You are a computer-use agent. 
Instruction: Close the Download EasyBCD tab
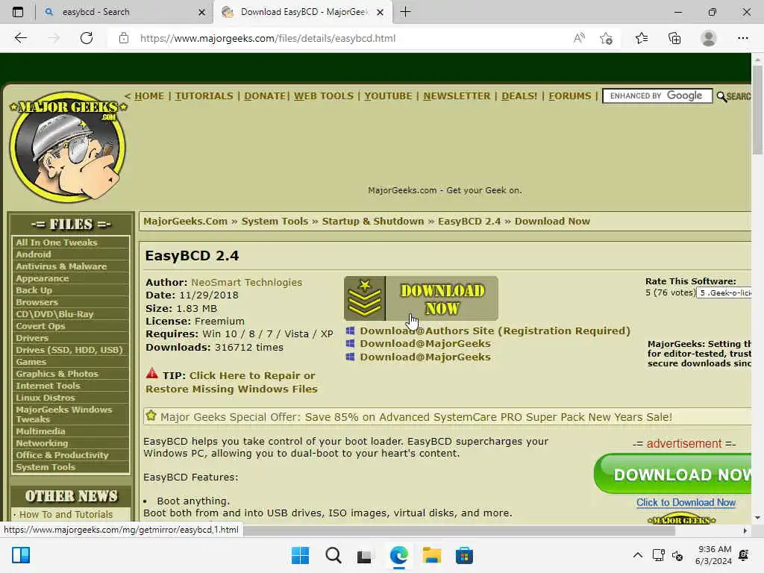380,12
